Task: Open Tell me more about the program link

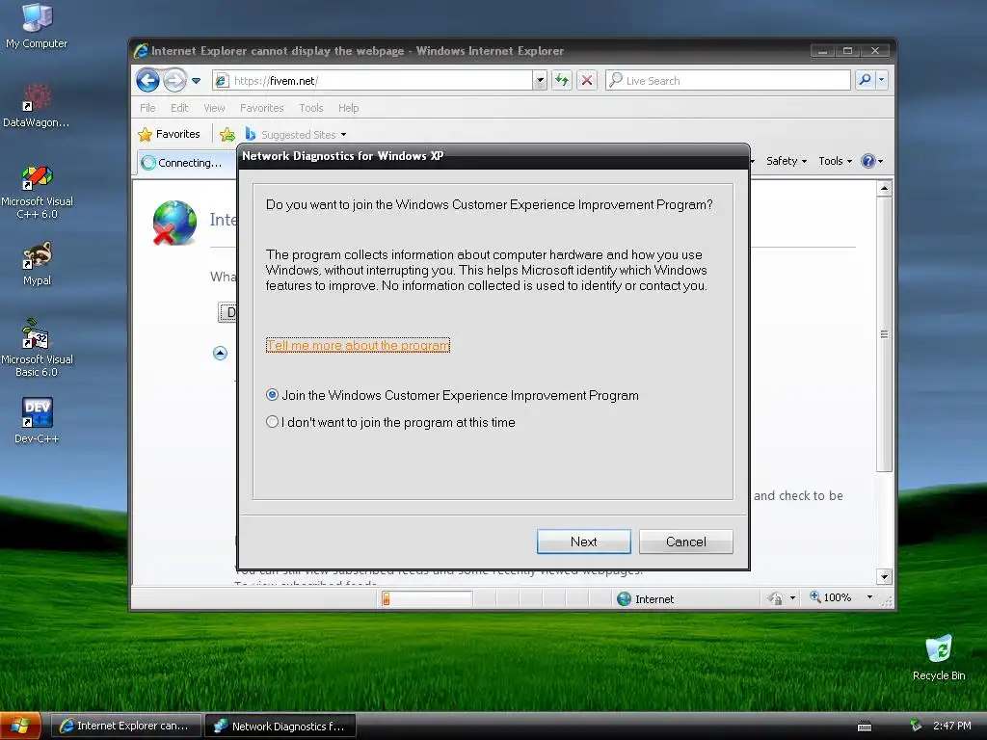Action: click(359, 346)
